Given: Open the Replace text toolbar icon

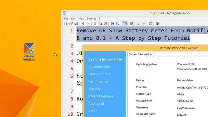Looking at the screenshot, I should (x=118, y=24).
